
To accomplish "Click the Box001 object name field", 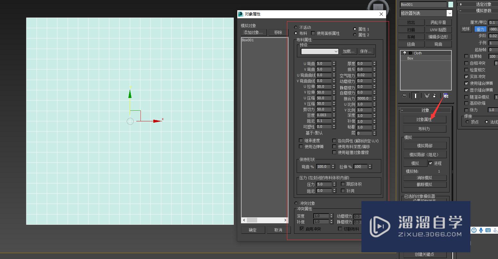I will coord(423,4).
